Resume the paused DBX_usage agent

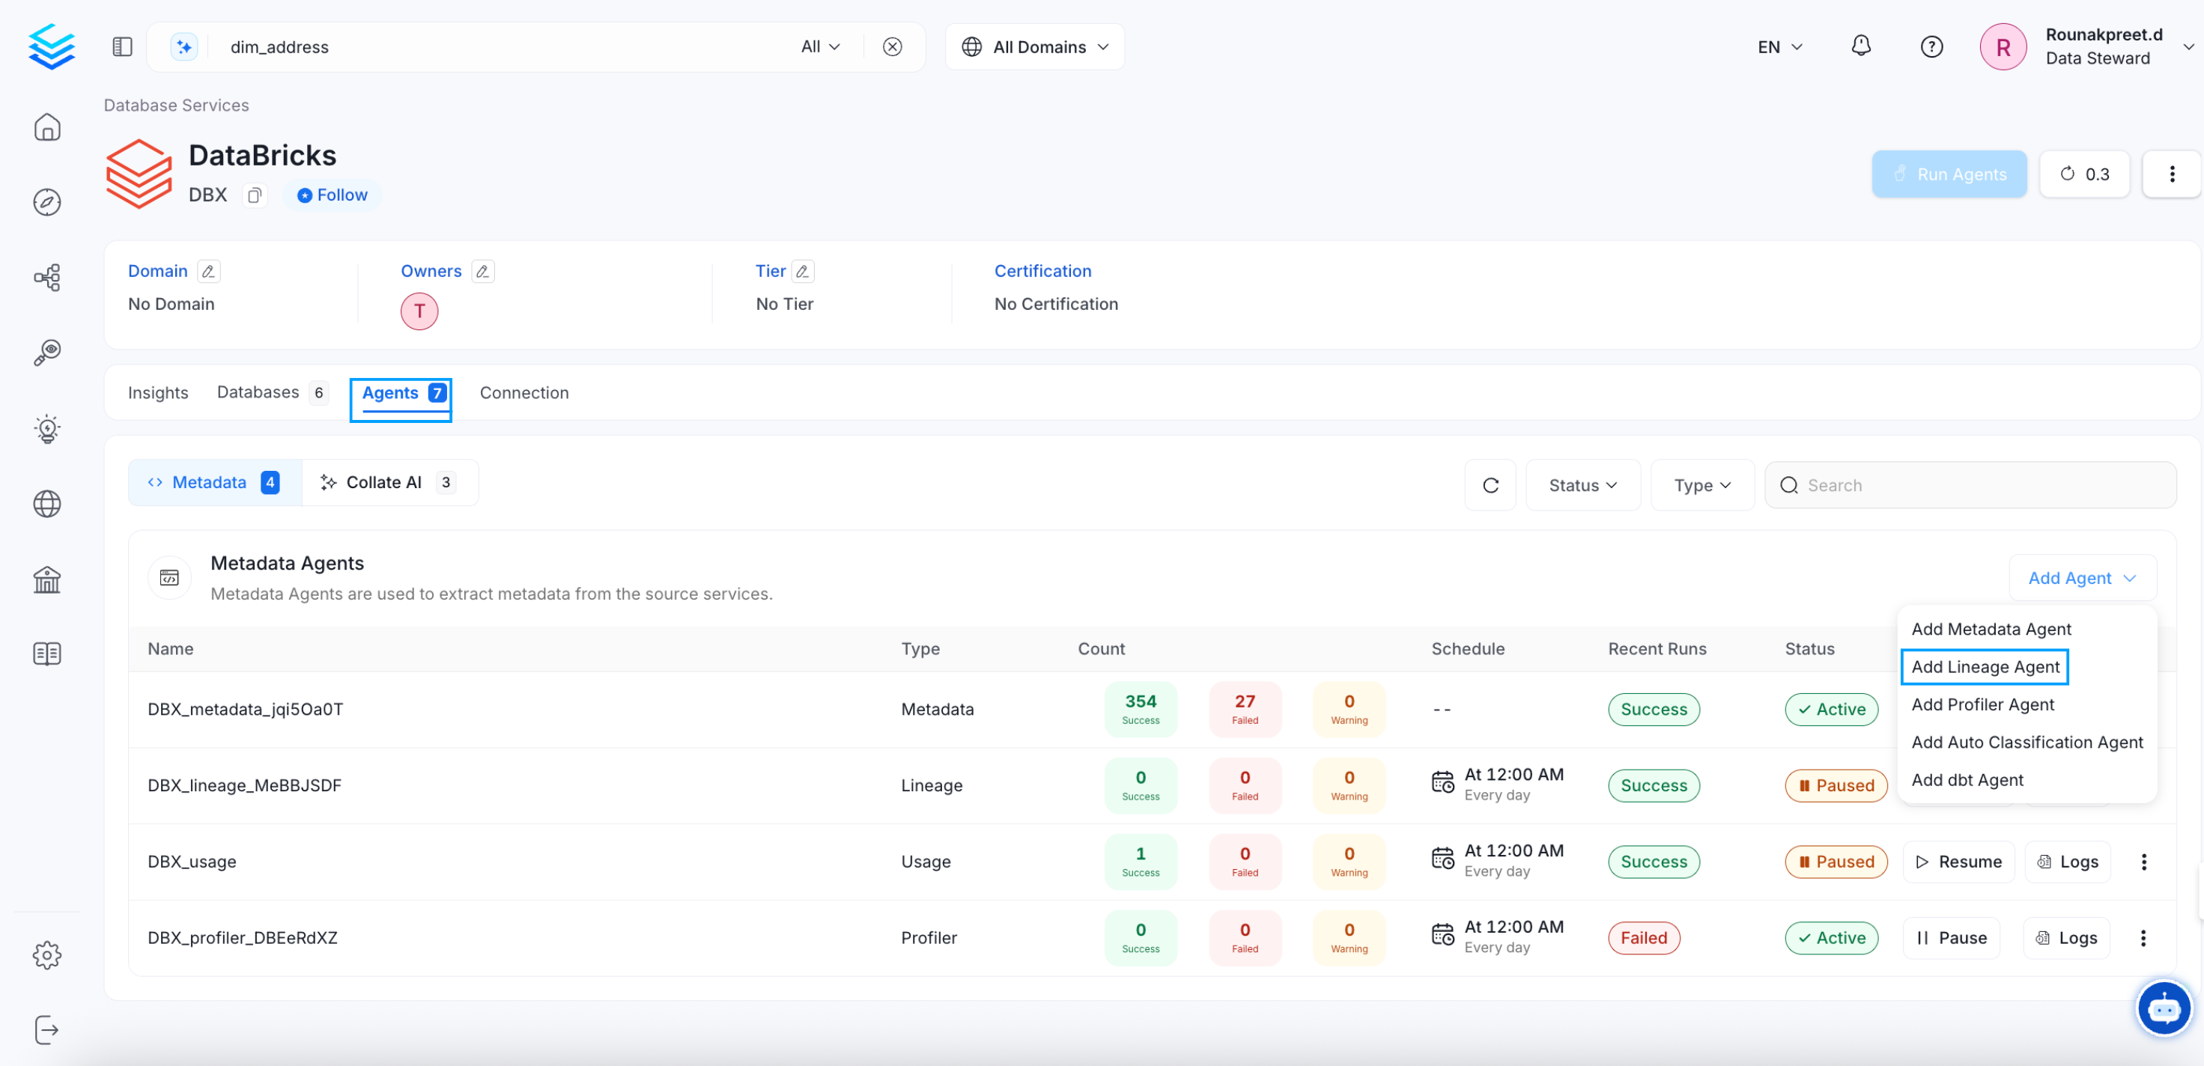click(1958, 862)
